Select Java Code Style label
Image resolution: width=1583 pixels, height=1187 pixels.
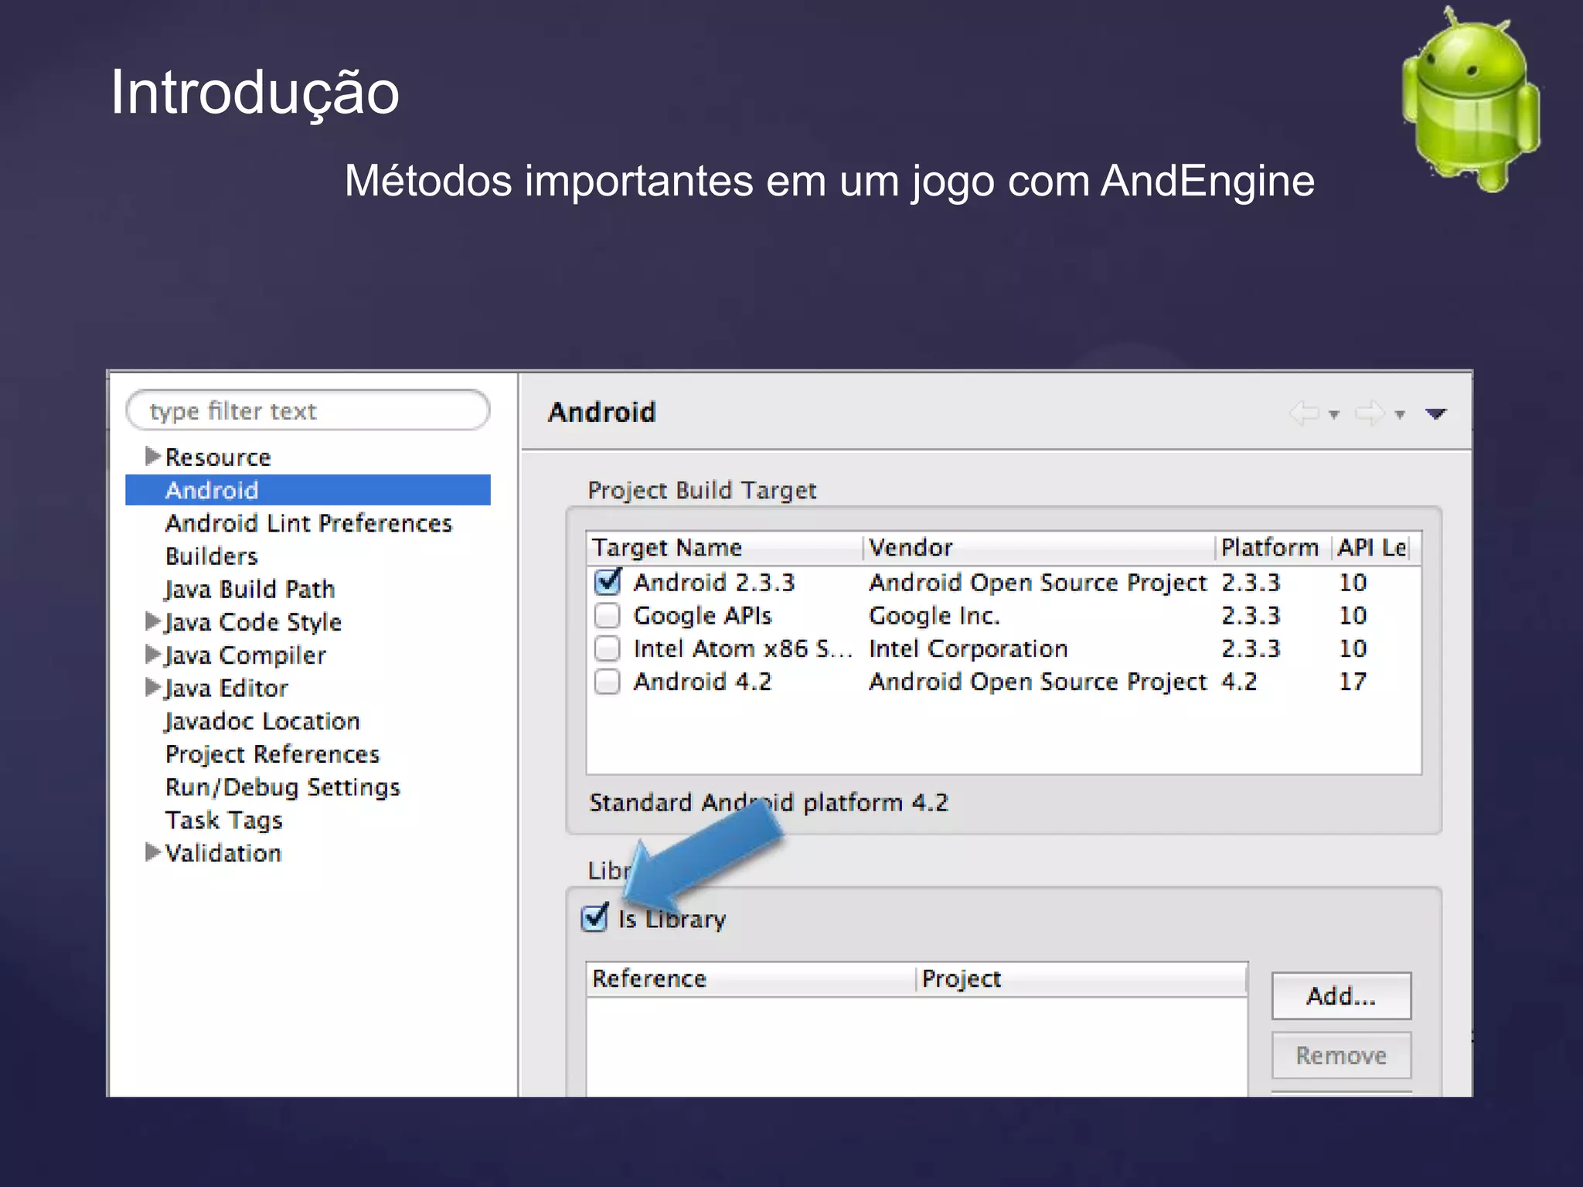pyautogui.click(x=253, y=622)
